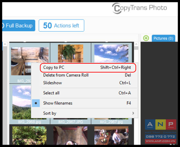Click the Full Backup icon button
Image resolution: width=180 pixels, height=147 pixels.
(19, 25)
